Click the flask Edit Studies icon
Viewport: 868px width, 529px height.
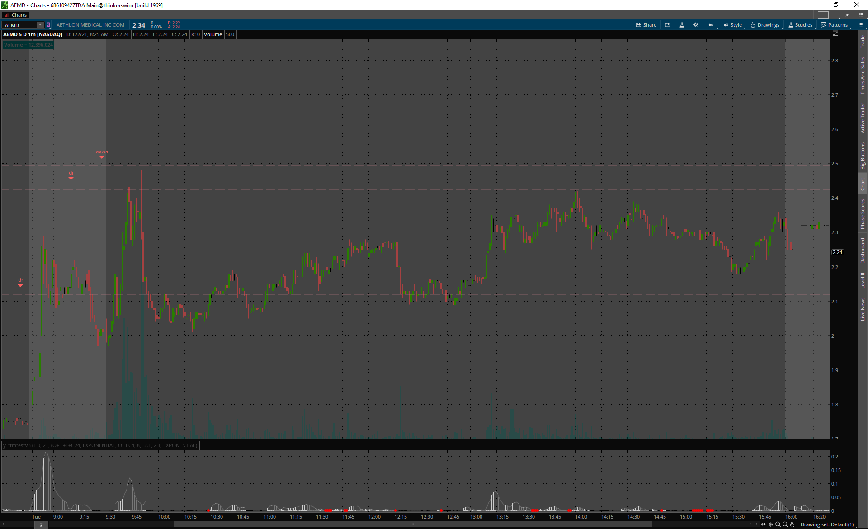[x=682, y=25]
